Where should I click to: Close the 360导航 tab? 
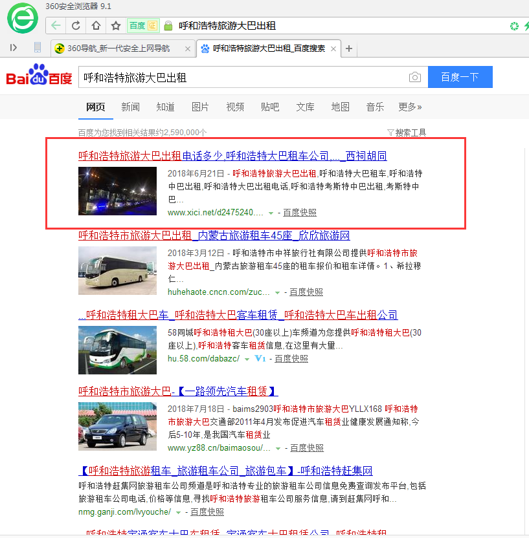[188, 48]
